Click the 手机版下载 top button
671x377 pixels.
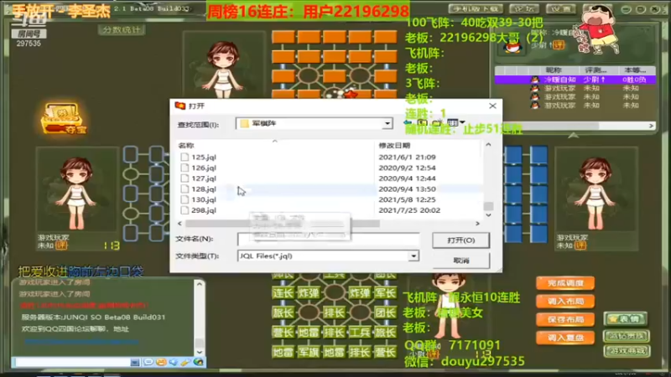click(476, 9)
